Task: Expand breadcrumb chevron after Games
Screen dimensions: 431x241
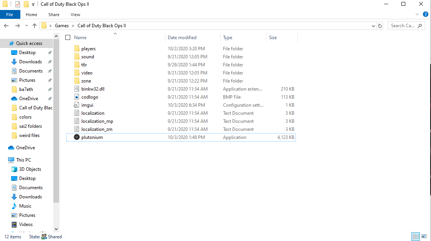Action: (73, 26)
